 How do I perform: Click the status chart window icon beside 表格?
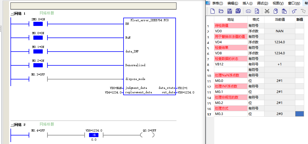click(x=208, y=3)
